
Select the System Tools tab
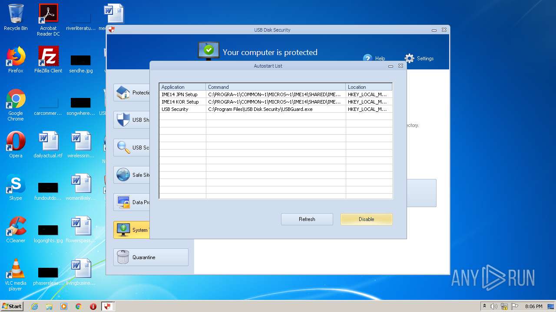[x=132, y=230]
